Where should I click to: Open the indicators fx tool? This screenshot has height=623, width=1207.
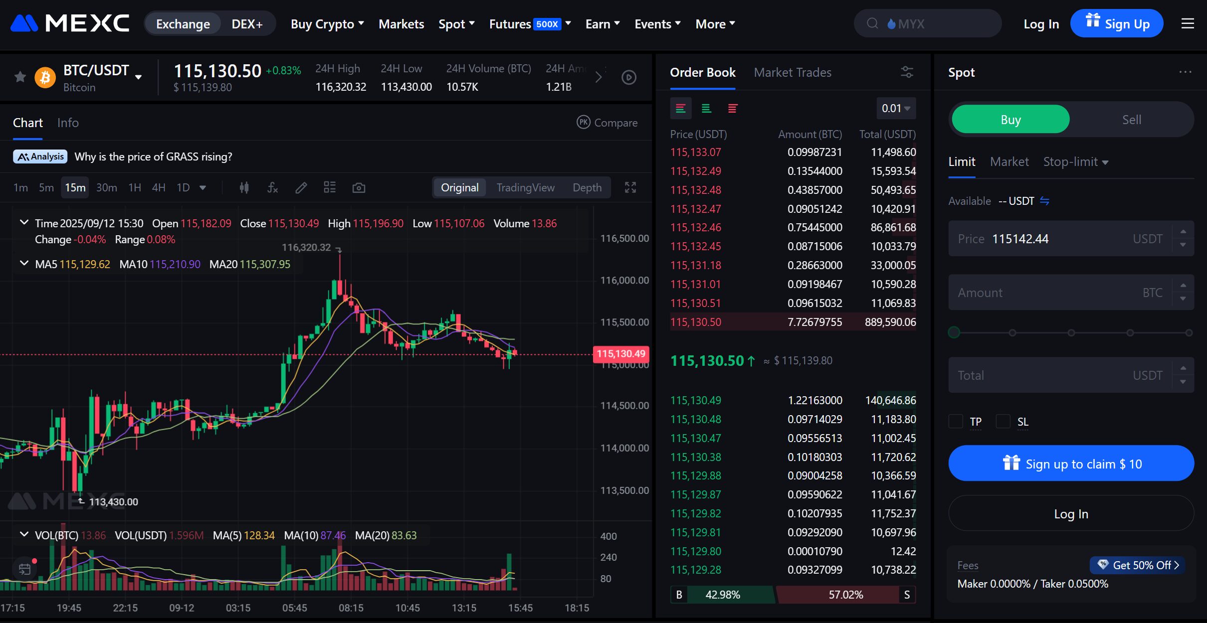click(x=272, y=187)
